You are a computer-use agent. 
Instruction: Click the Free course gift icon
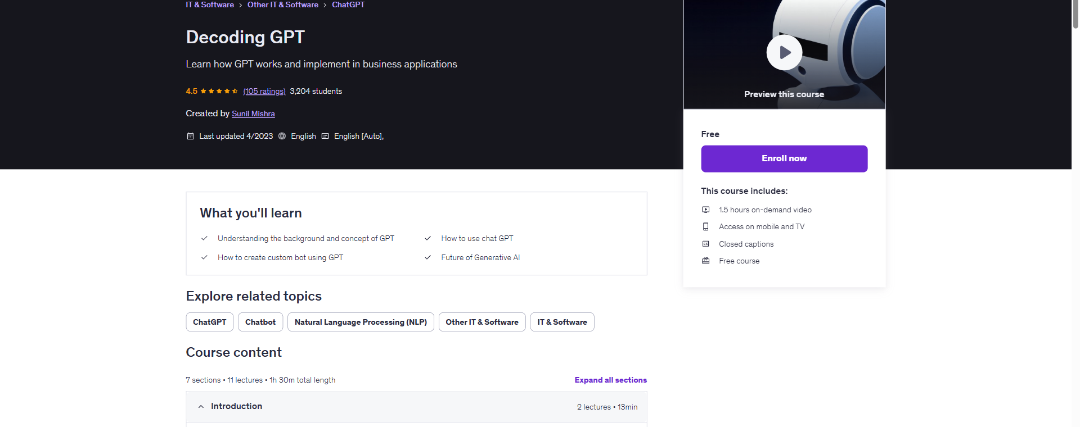coord(705,261)
